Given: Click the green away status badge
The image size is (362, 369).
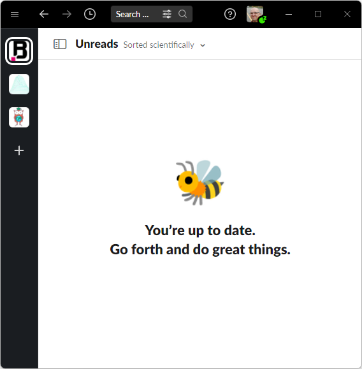Looking at the screenshot, I should tap(263, 20).
